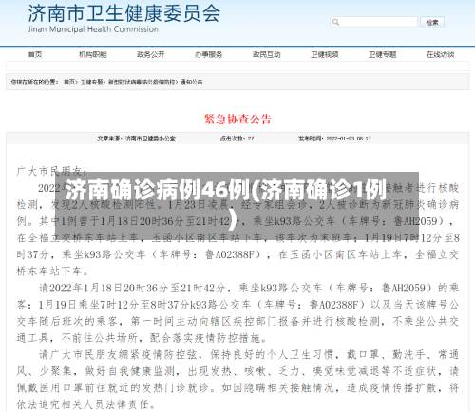Image resolution: width=475 pixels, height=412 pixels.
Task: Open the 首页 navigation menu item
Action: [x=35, y=54]
